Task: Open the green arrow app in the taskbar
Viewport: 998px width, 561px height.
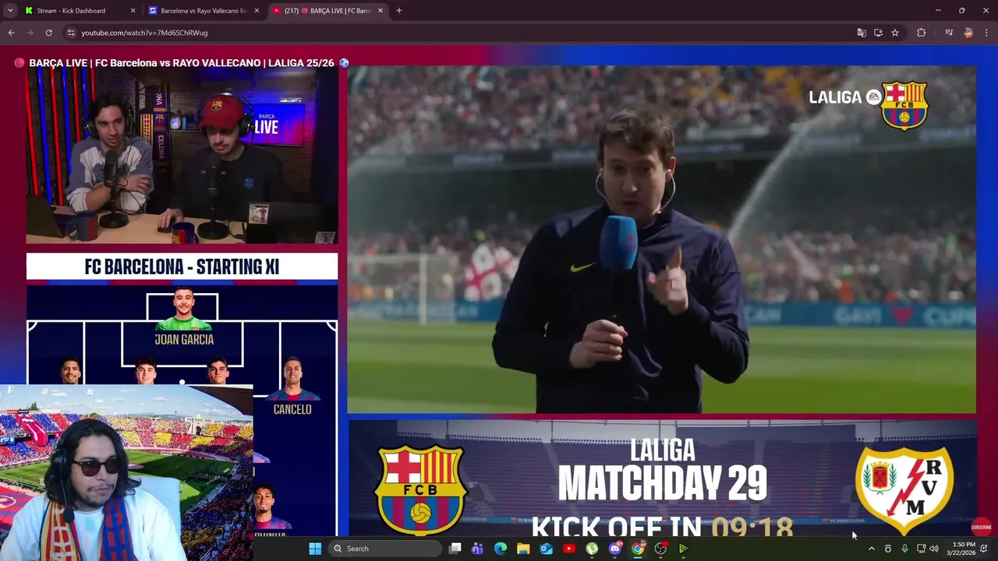Action: point(684,549)
